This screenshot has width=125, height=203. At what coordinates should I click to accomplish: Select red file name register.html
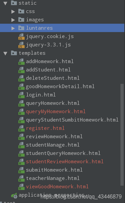(45, 128)
